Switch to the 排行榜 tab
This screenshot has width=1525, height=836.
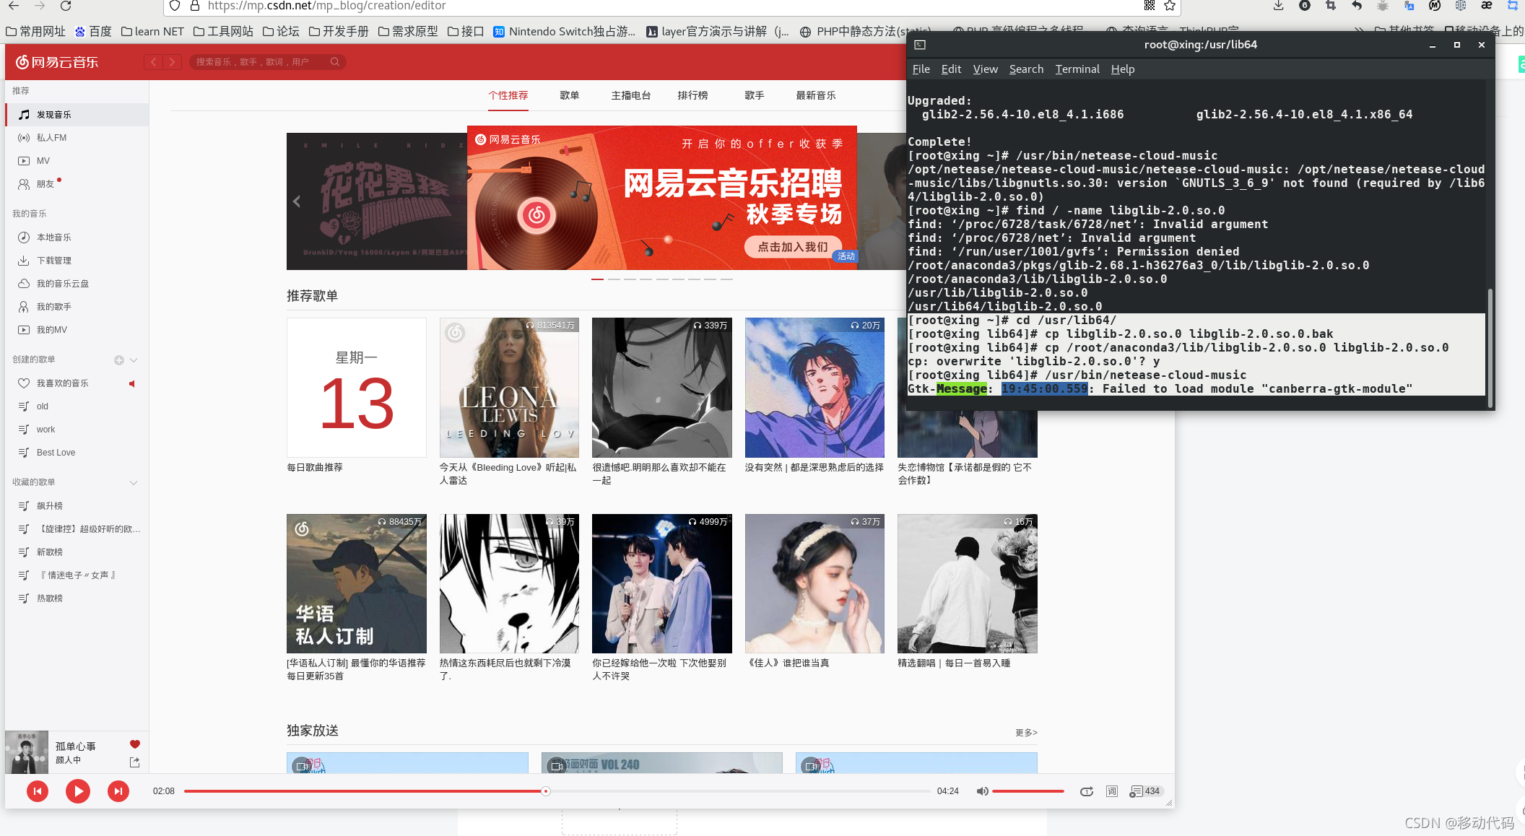(x=692, y=95)
